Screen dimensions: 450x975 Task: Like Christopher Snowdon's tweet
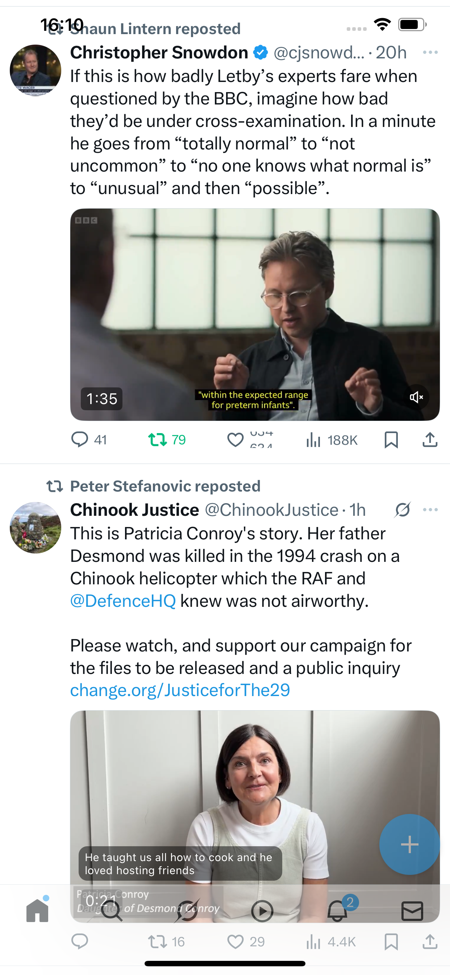coord(235,440)
